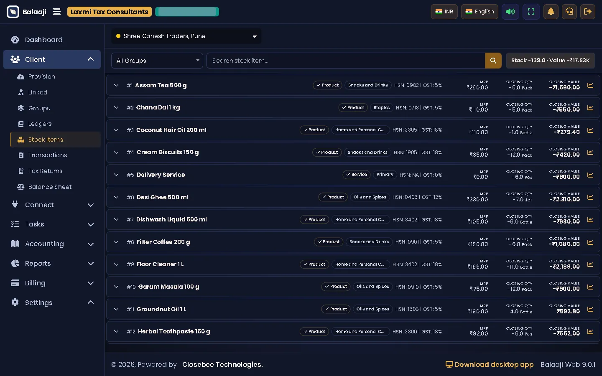
Task: Focus the Search stock item field
Action: pyautogui.click(x=346, y=61)
